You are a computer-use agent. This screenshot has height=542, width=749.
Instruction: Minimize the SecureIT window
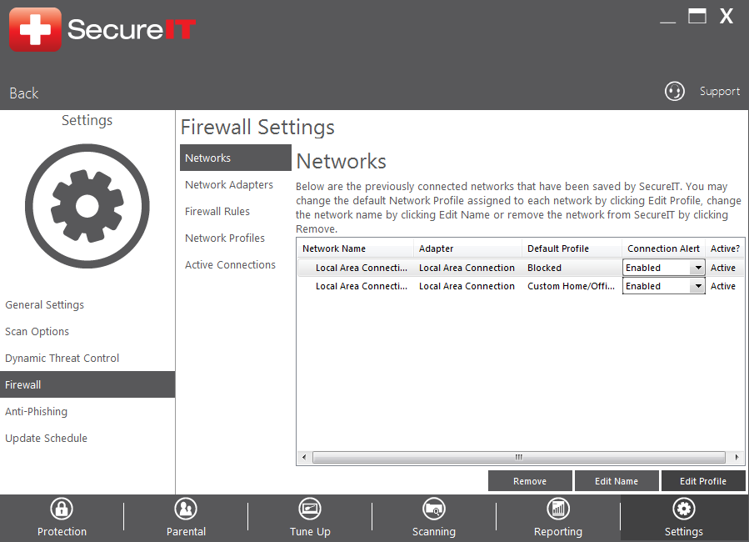click(x=668, y=21)
